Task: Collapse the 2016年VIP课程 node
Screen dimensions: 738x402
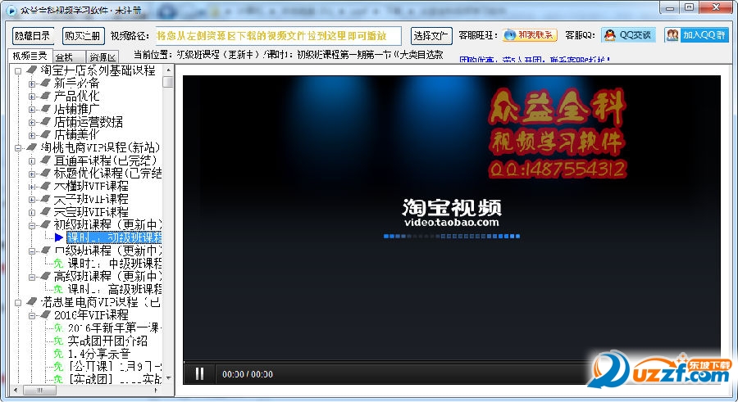Action: click(x=31, y=315)
